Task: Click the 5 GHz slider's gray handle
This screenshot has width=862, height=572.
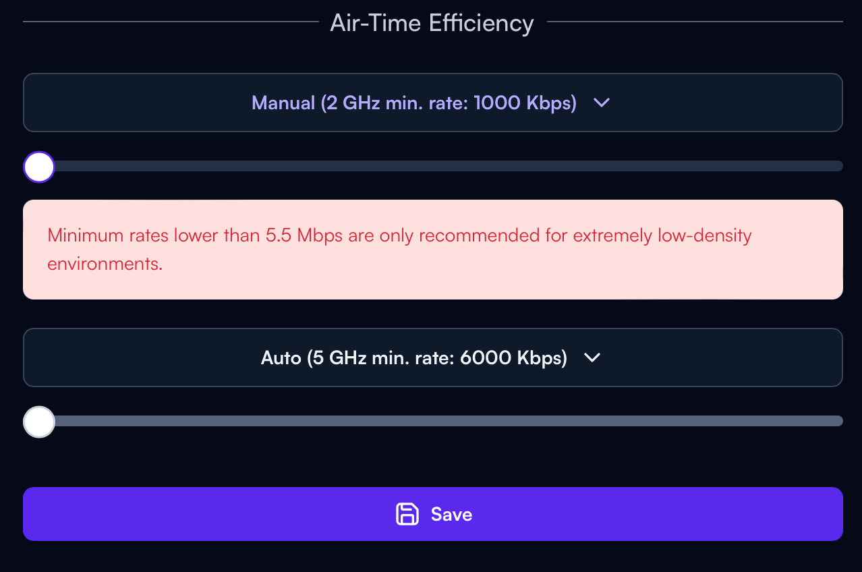Action: [x=39, y=422]
